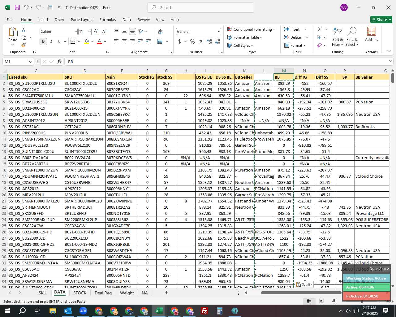Click the horizontal scrollbar thumb

(x=301, y=293)
